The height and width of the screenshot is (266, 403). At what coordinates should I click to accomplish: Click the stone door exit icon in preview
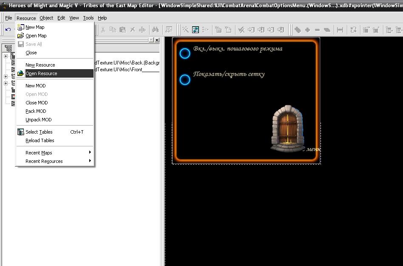pos(288,128)
